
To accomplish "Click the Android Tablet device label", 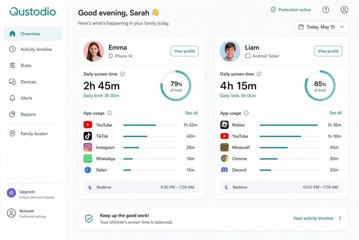I will tap(266, 56).
